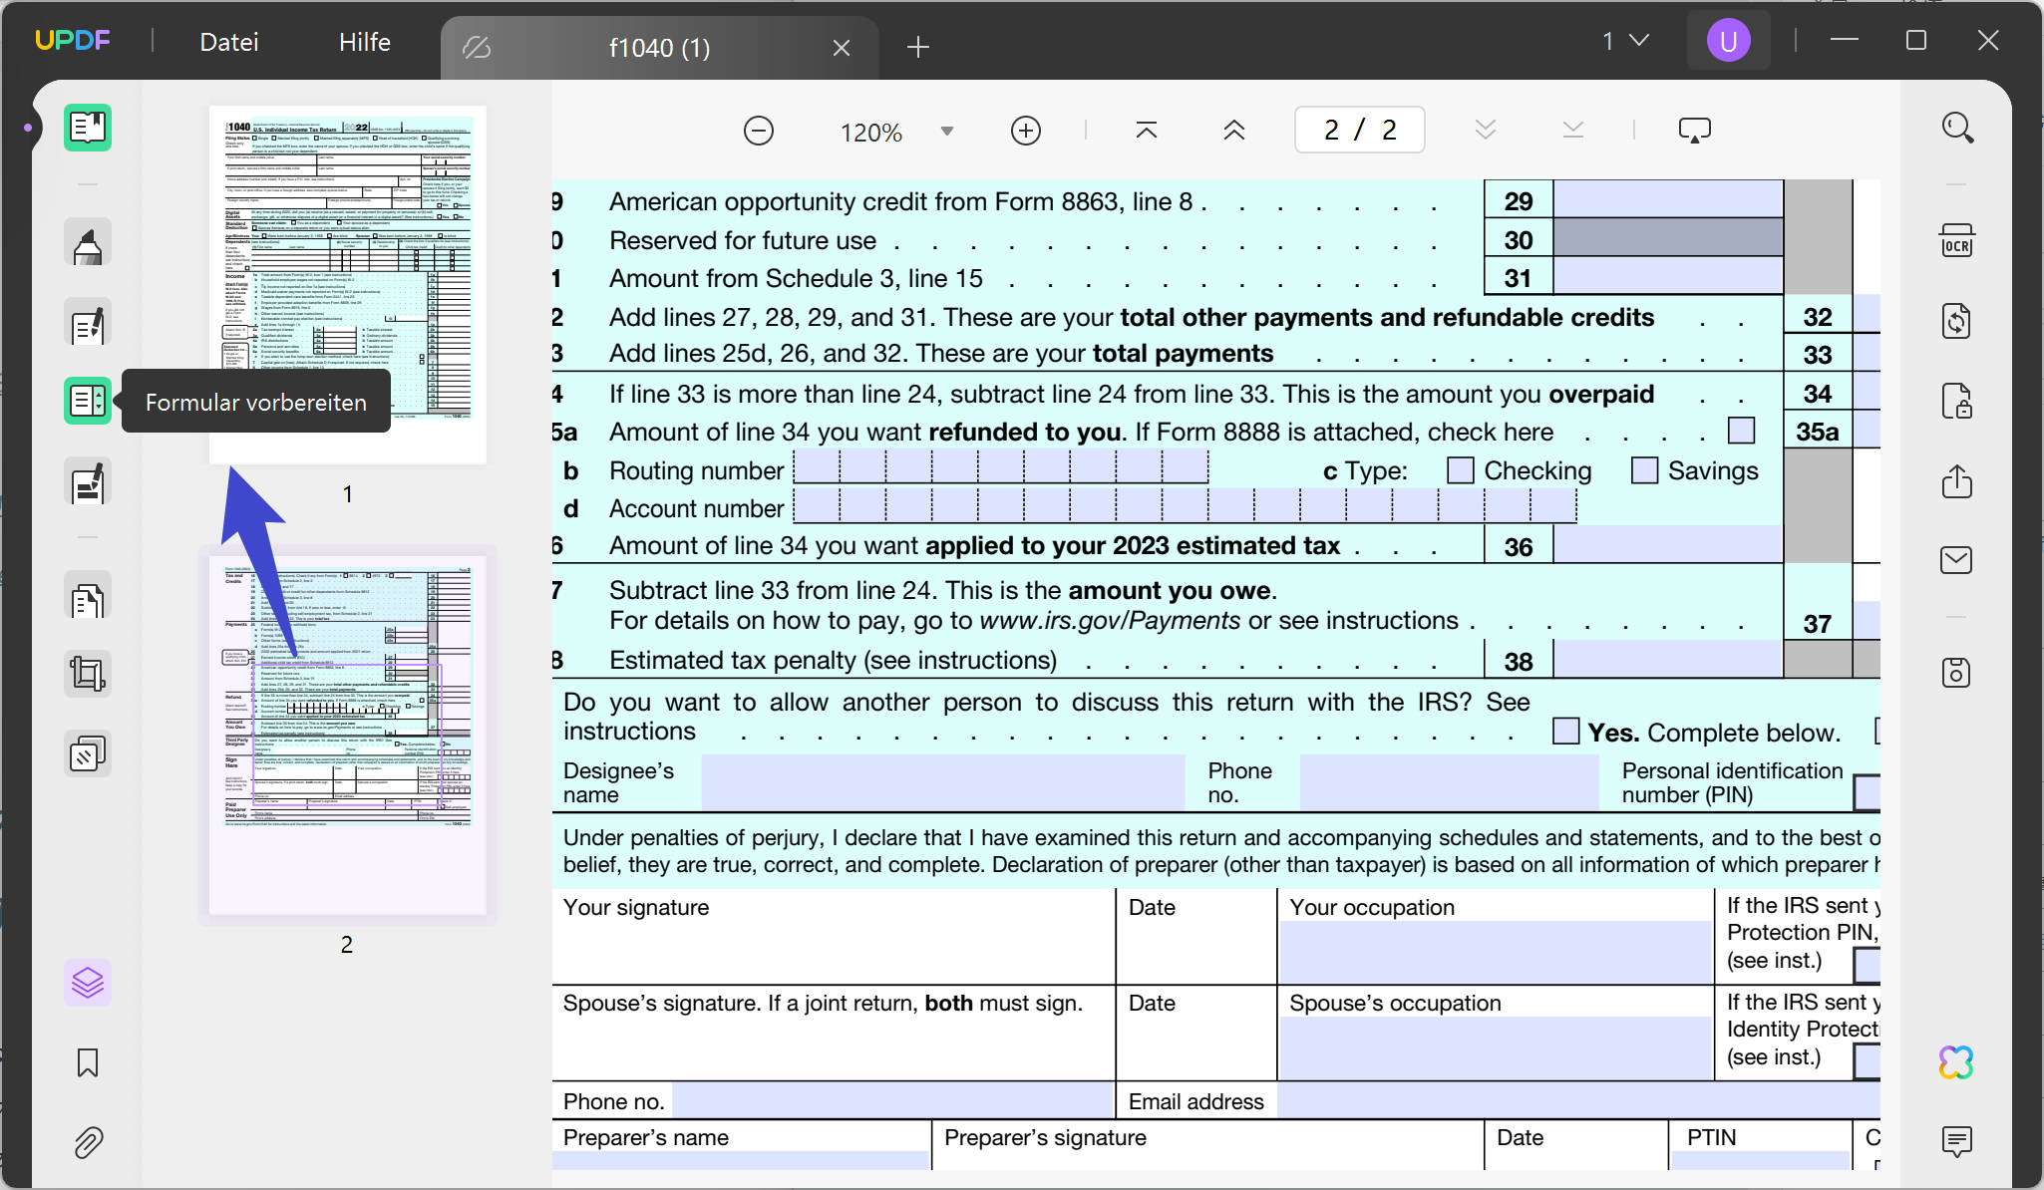Tick the Form 8888 refund check box

point(1742,431)
